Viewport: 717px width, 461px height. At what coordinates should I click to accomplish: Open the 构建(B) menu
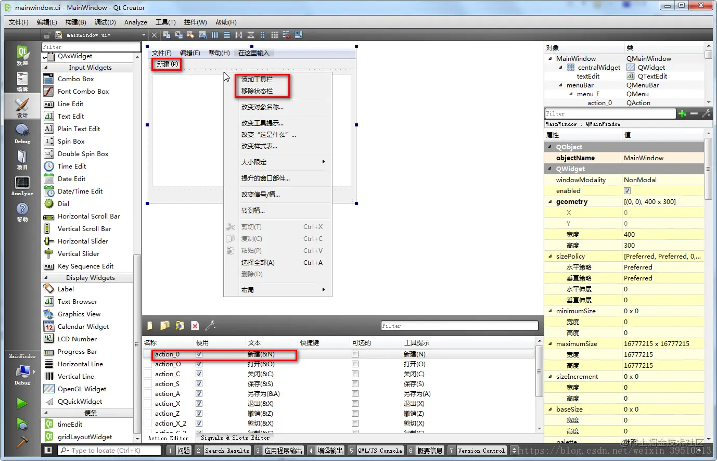76,22
